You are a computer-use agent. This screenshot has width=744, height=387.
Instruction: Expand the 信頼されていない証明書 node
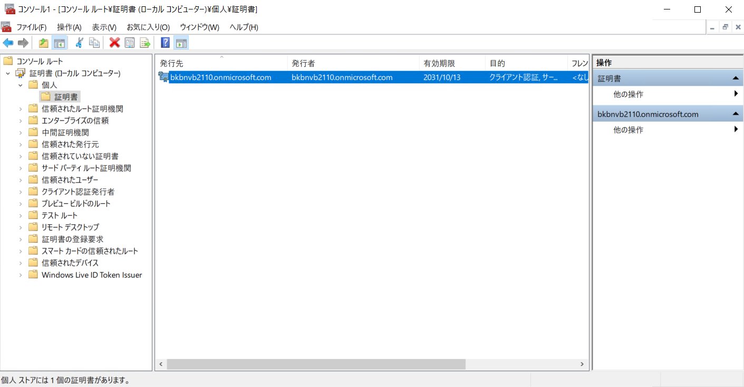[21, 156]
